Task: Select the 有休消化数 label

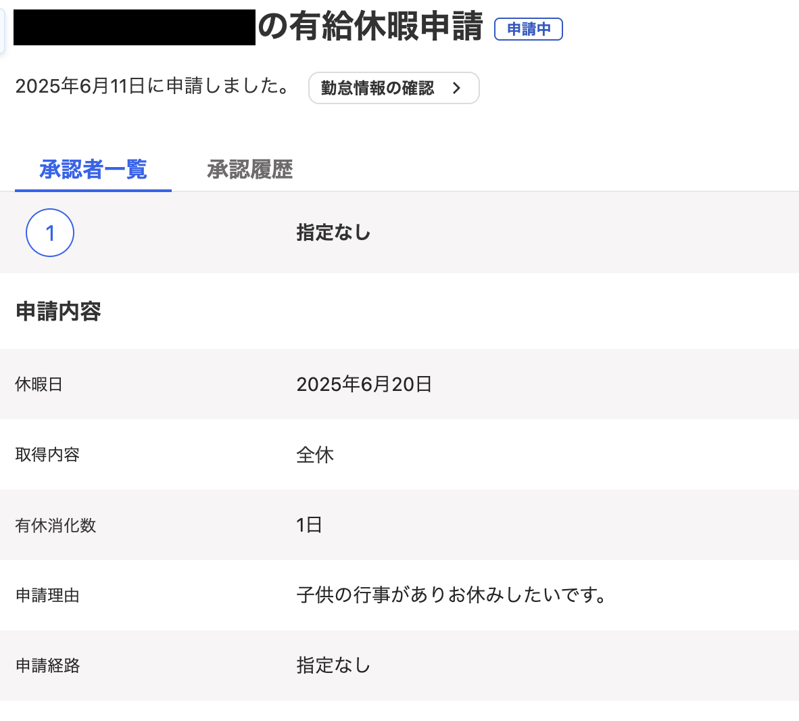Action: 55,526
